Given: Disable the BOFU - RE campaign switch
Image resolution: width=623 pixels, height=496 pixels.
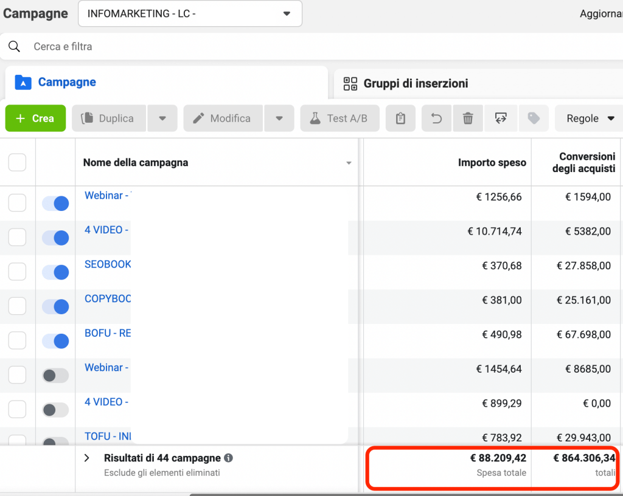Looking at the screenshot, I should click(55, 341).
